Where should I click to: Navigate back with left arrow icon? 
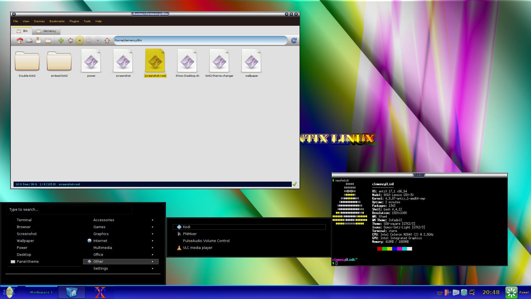click(71, 40)
